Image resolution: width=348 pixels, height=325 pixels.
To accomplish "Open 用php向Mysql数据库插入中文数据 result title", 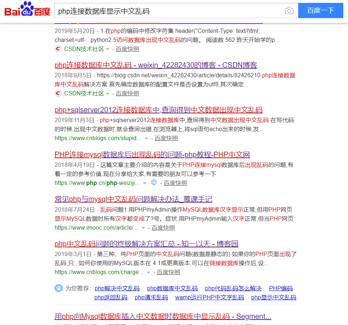I will (x=163, y=316).
